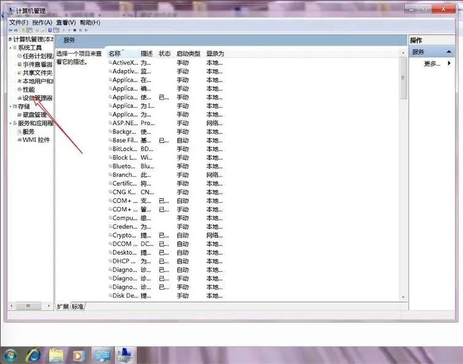Image resolution: width=463 pixels, height=364 pixels.
Task: Sort by the 描述 column header
Action: pyautogui.click(x=147, y=53)
